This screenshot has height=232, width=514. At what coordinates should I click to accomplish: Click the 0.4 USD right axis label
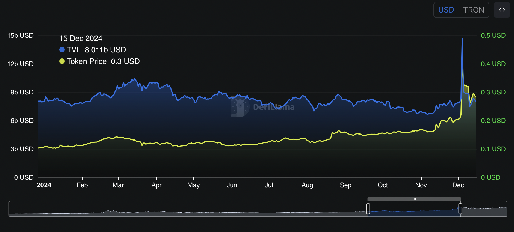(x=493, y=64)
